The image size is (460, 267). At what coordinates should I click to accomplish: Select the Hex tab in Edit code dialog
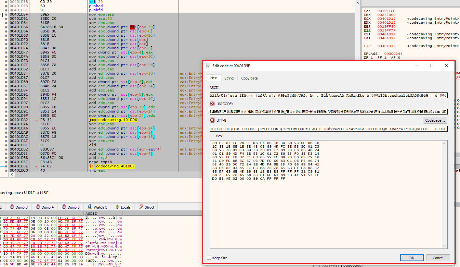point(214,78)
